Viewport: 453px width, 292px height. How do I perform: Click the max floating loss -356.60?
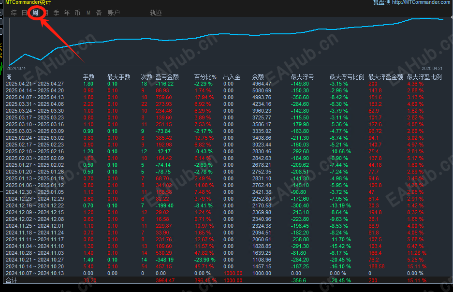(x=300, y=97)
